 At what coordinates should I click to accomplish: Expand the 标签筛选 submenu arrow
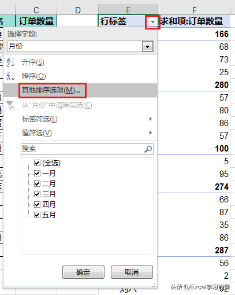click(151, 119)
